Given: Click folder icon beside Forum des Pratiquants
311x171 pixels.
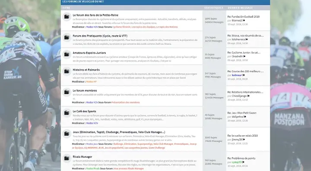Looking at the screenshot, I should (67, 37).
